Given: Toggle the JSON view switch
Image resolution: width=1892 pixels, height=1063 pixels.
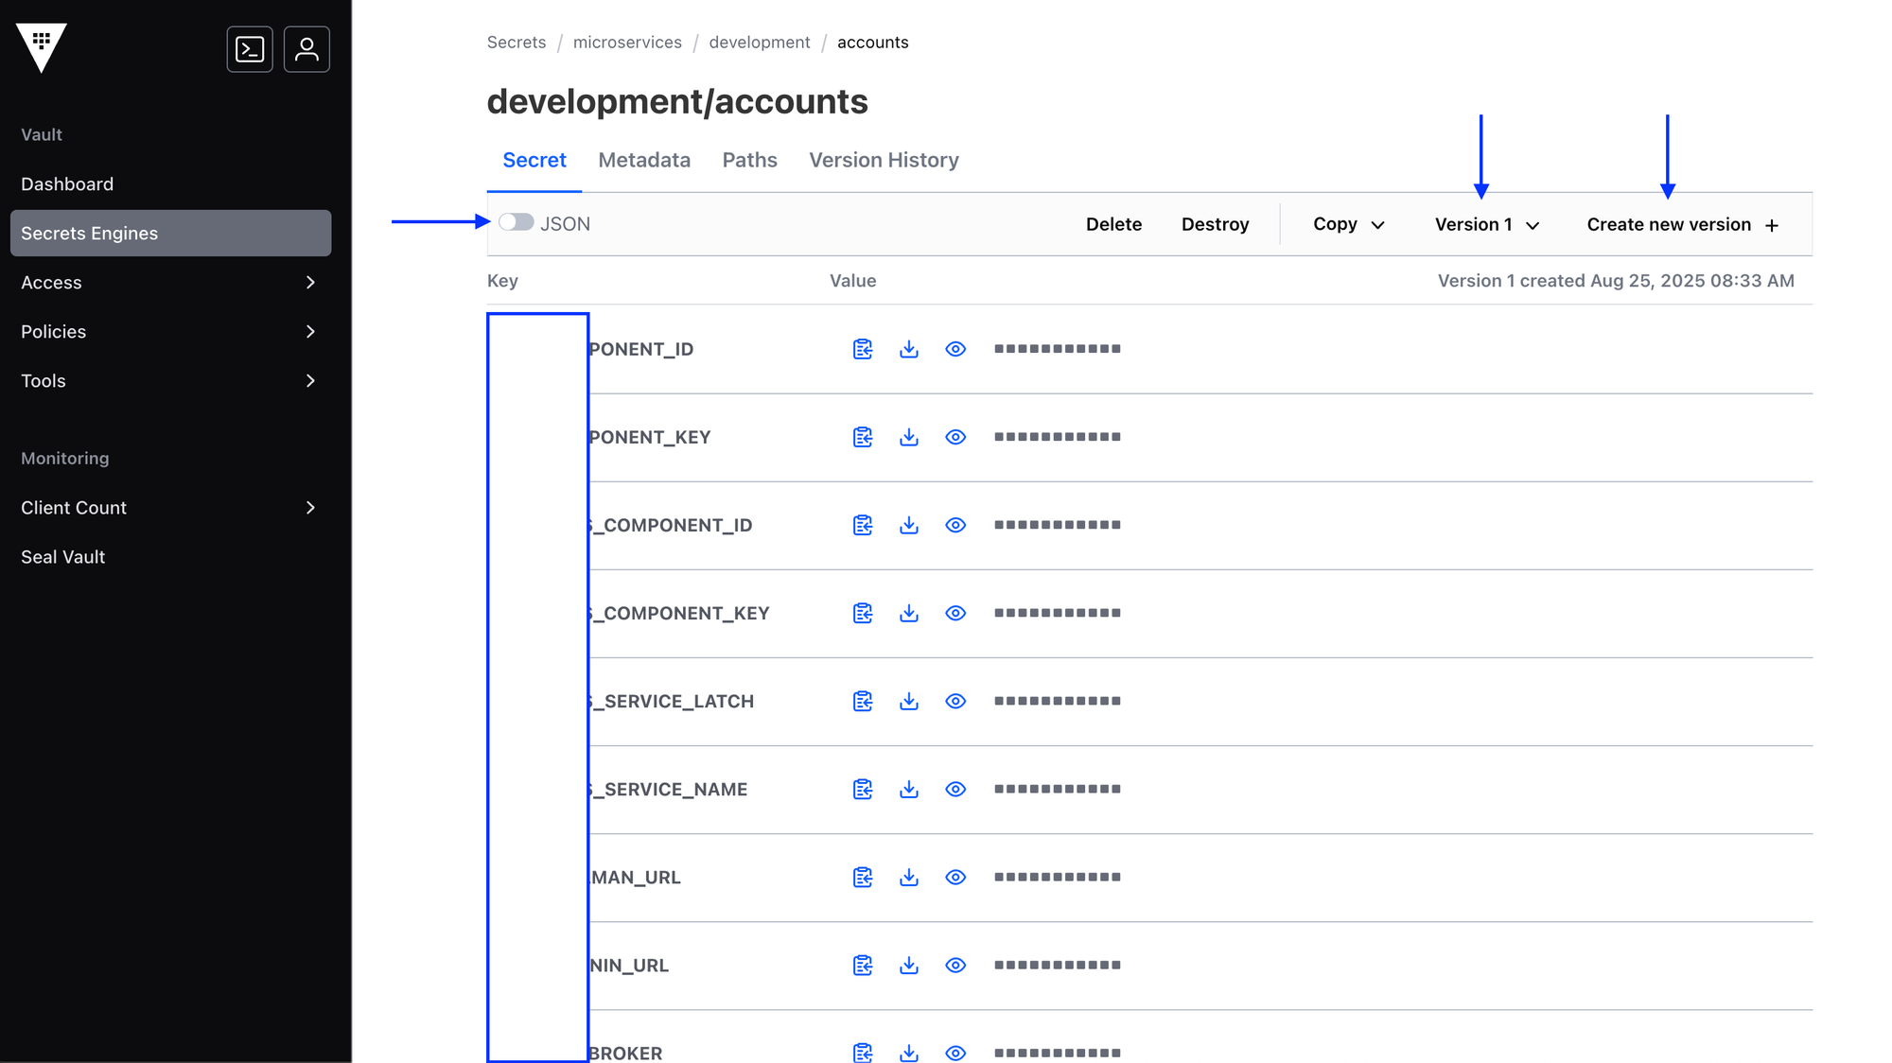Looking at the screenshot, I should 517,222.
